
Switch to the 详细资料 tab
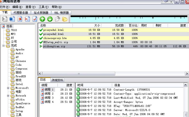tap(57, 80)
